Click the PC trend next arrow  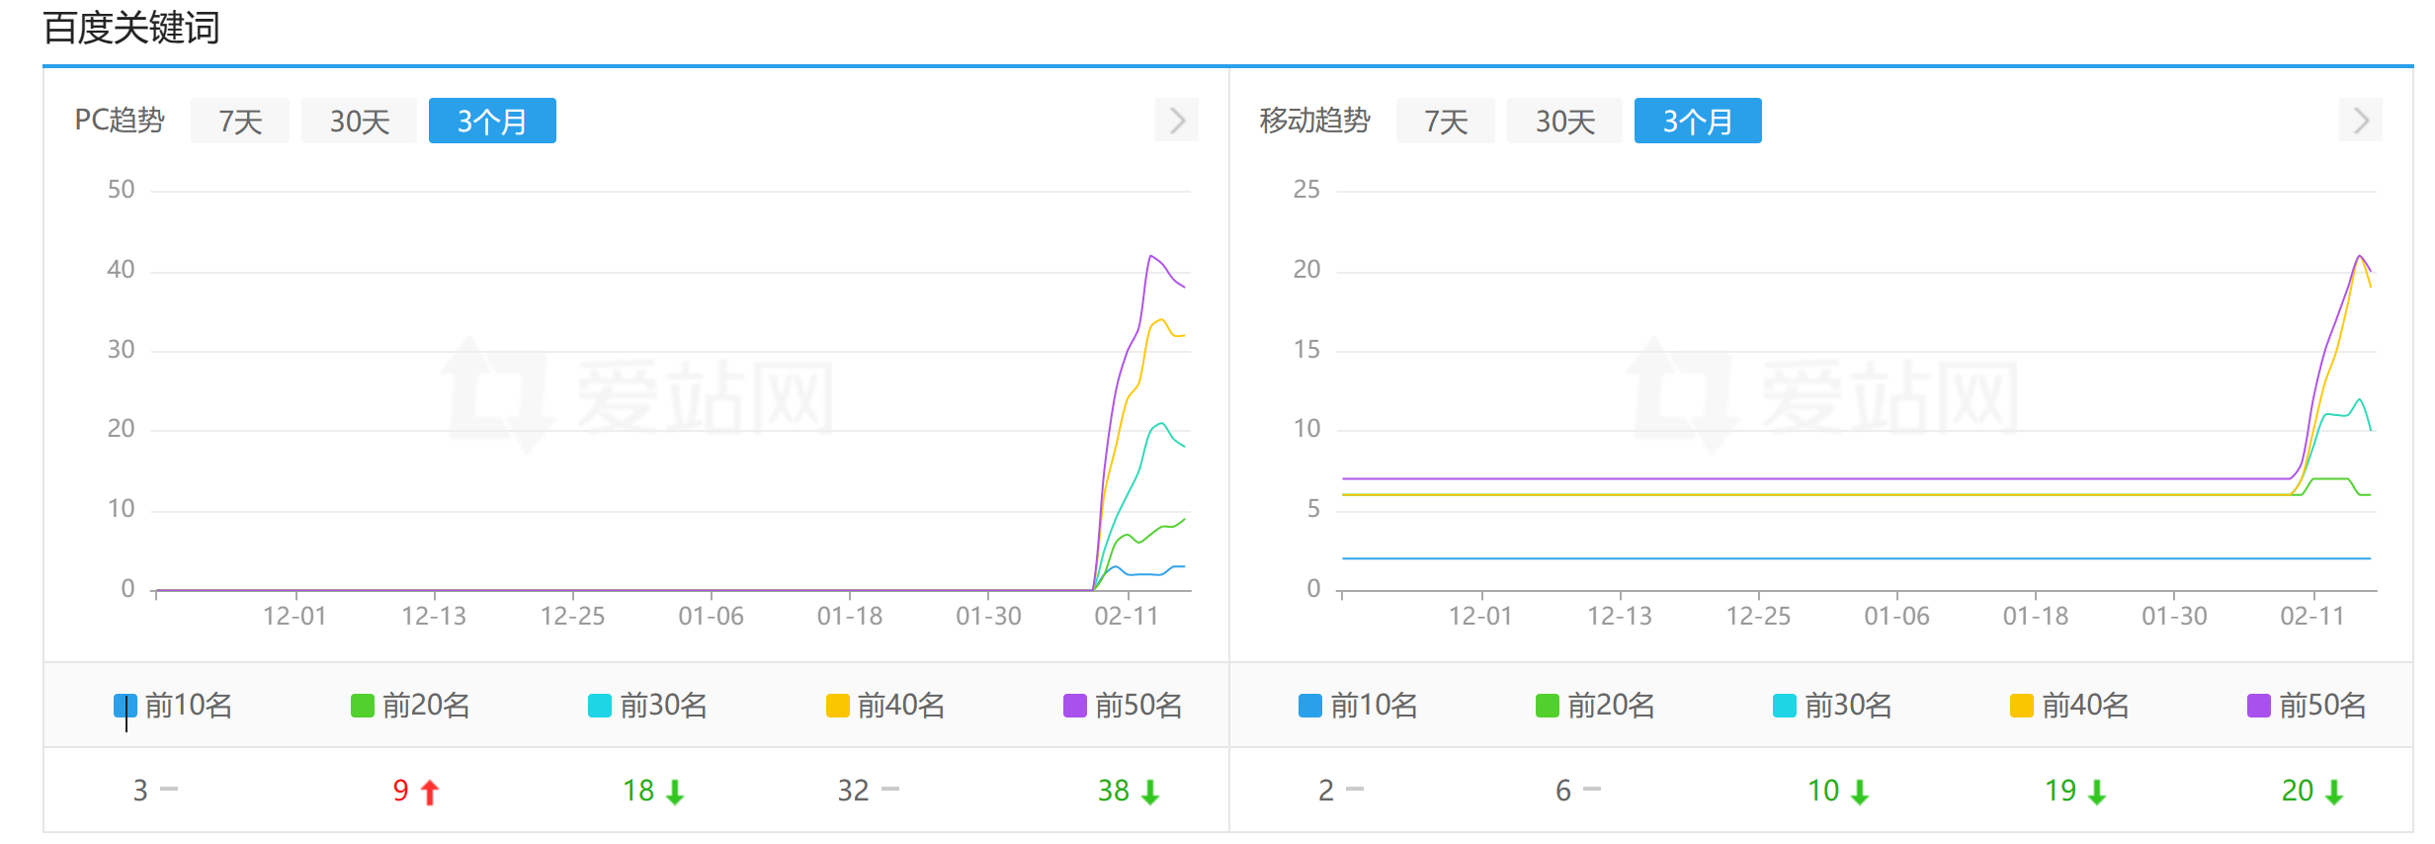tap(1176, 121)
